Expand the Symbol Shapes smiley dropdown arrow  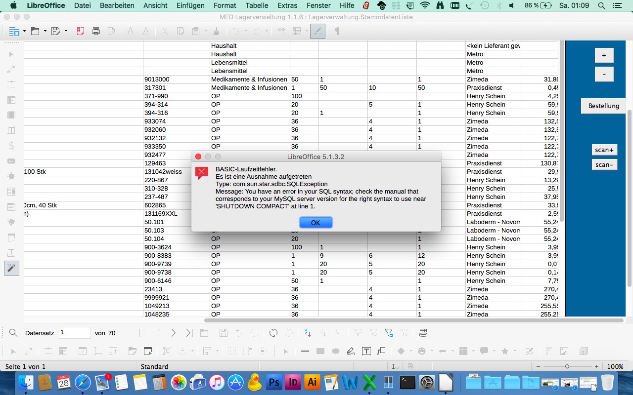tap(432, 351)
